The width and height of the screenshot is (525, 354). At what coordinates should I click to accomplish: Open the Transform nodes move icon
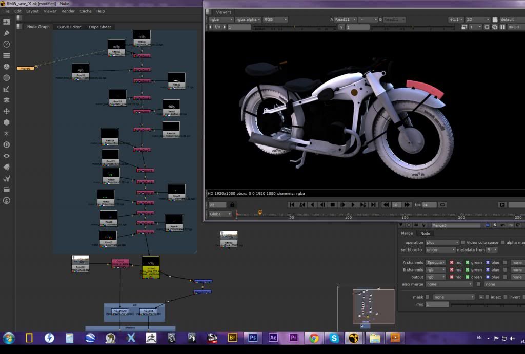(x=6, y=111)
